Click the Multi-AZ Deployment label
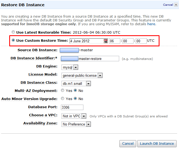179x148 pixels. tap(36, 91)
